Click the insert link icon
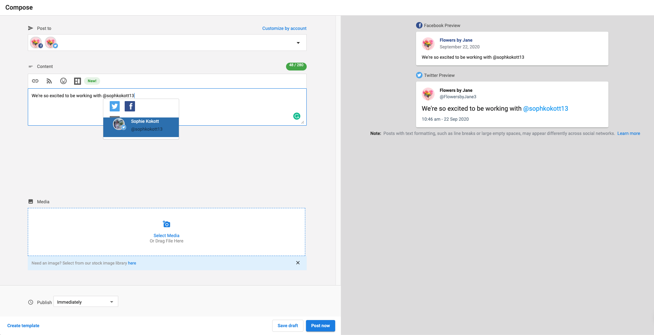The image size is (654, 335). [35, 81]
